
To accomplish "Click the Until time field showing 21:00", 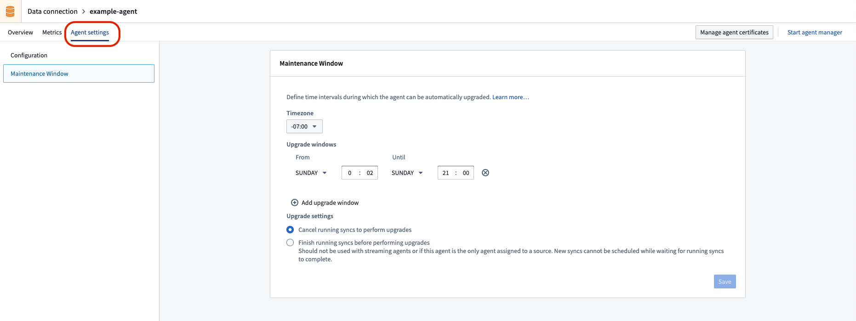I will point(456,173).
